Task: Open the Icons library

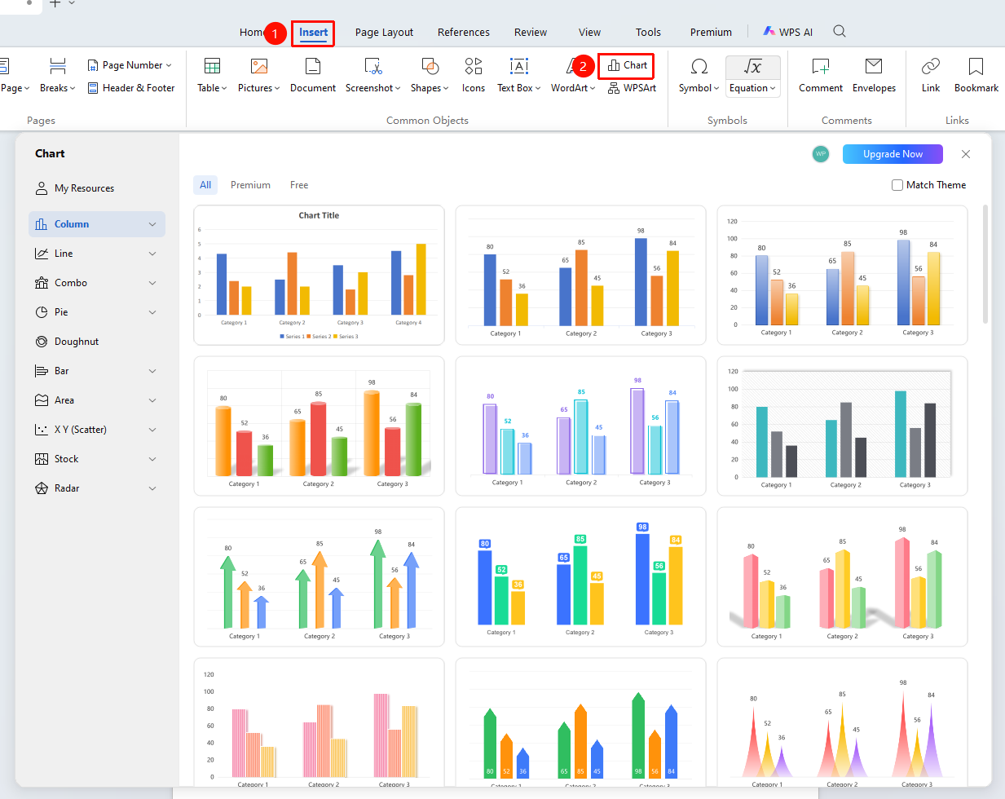Action: (x=474, y=75)
